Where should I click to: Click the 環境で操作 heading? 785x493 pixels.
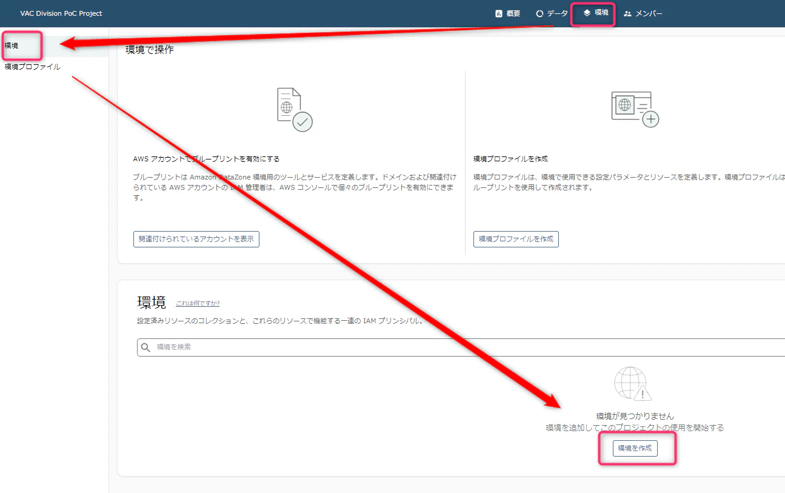pyautogui.click(x=150, y=50)
